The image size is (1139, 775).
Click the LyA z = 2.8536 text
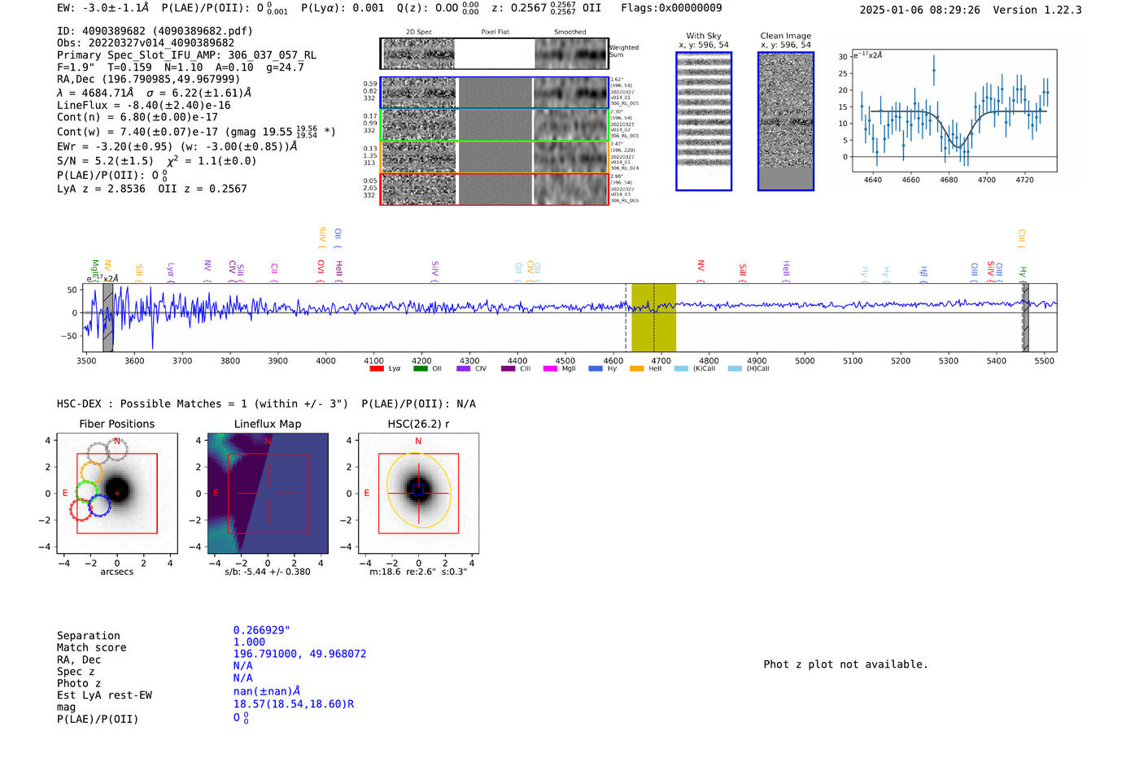point(101,189)
